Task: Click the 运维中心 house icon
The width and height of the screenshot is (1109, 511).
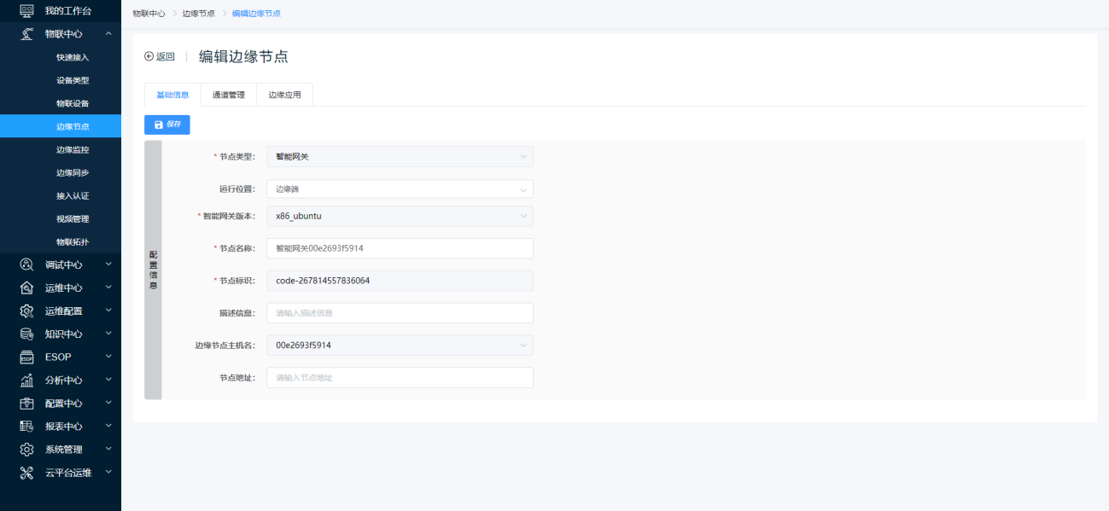Action: 26,288
